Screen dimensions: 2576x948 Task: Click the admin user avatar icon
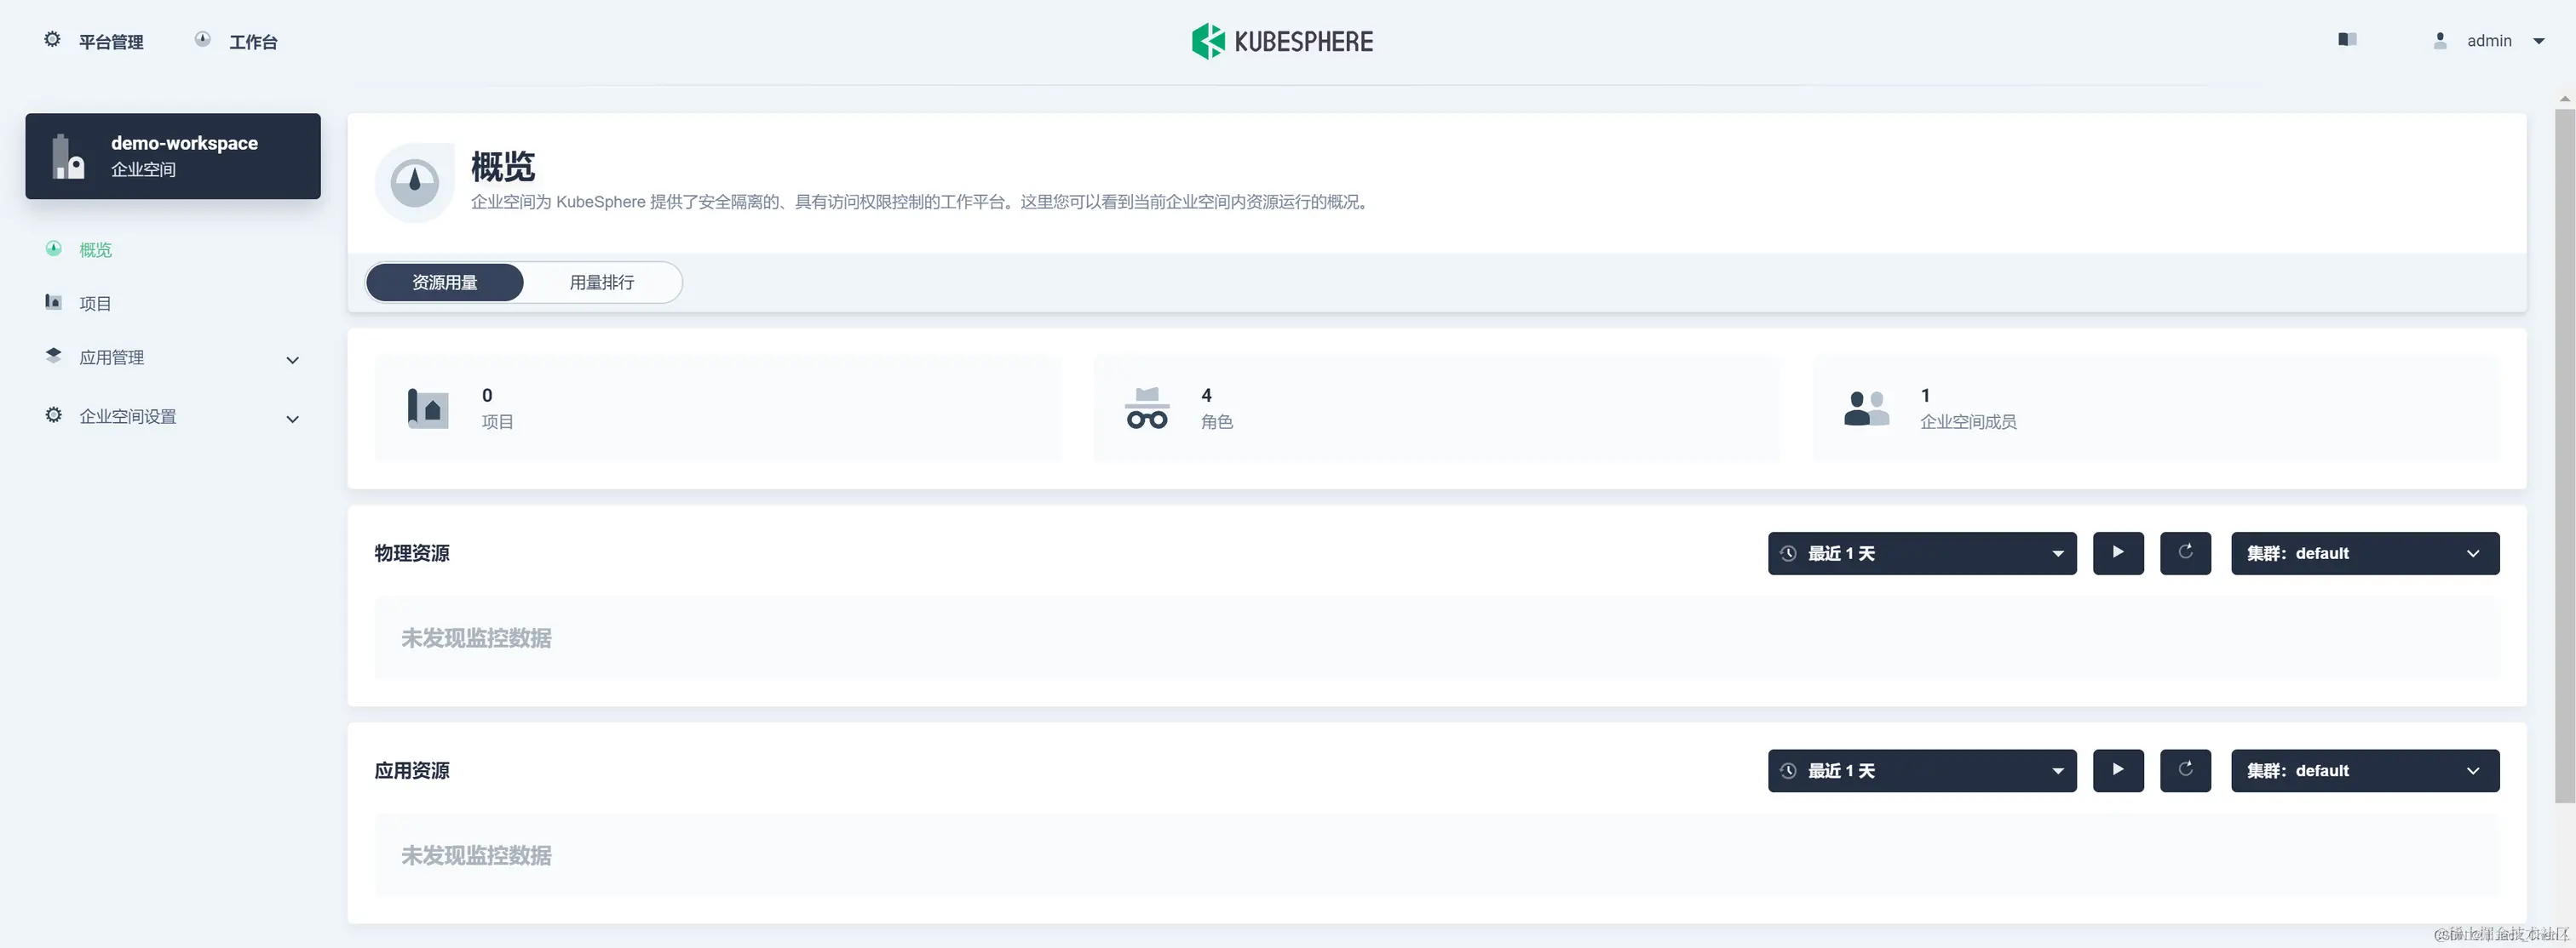click(2440, 41)
